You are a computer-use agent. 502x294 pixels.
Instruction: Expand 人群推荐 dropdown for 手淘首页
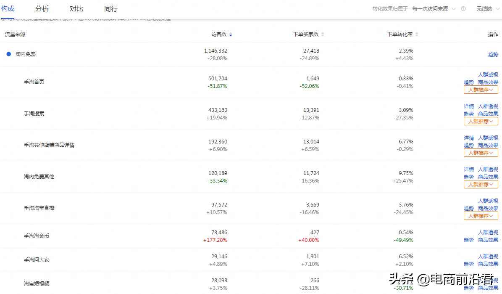pyautogui.click(x=481, y=90)
